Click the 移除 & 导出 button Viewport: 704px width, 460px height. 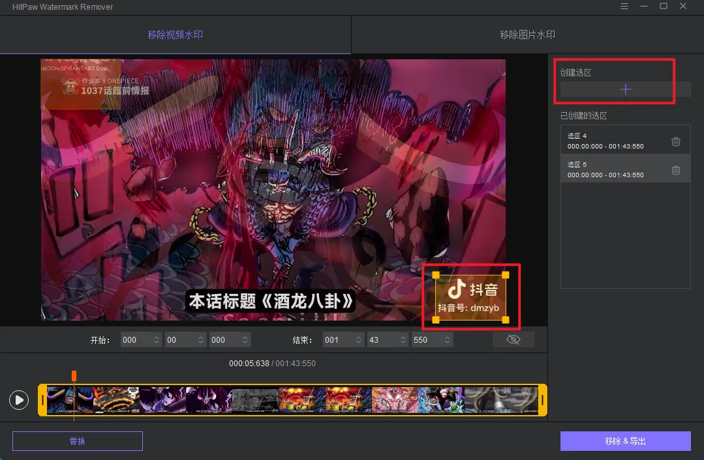(x=625, y=441)
